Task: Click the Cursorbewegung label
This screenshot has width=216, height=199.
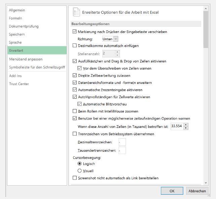Action: pyautogui.click(x=87, y=158)
